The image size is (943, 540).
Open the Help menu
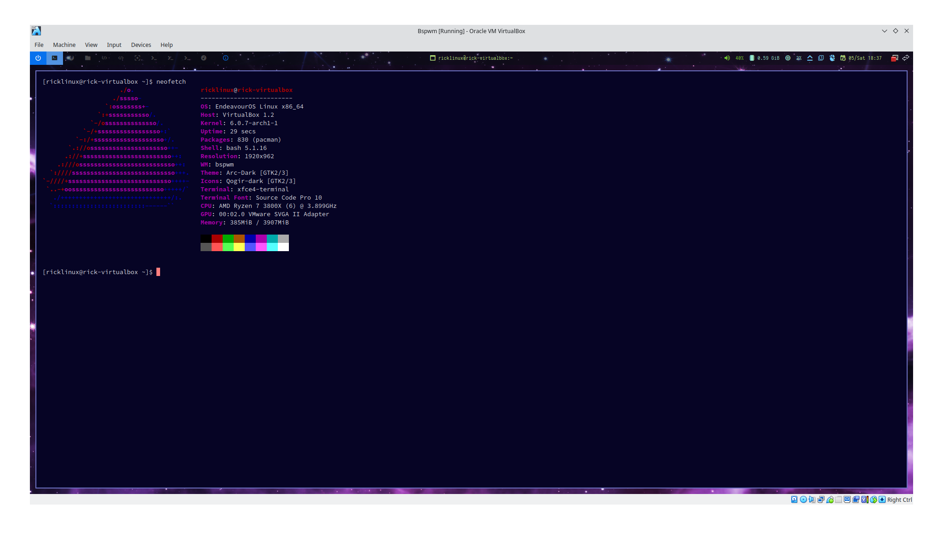point(167,45)
